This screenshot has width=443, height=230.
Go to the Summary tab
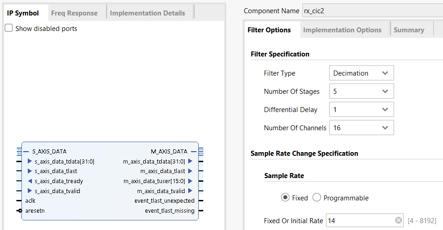pos(408,30)
